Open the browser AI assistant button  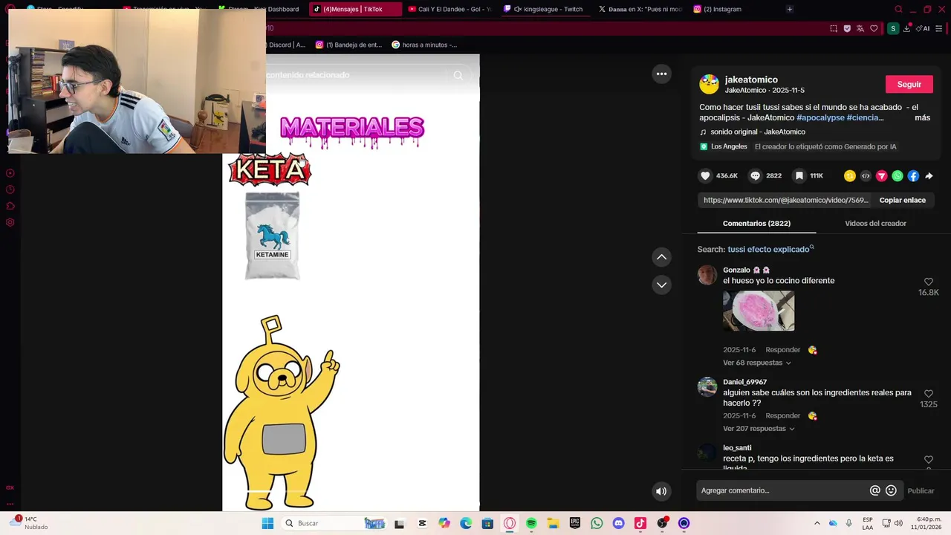tap(923, 28)
